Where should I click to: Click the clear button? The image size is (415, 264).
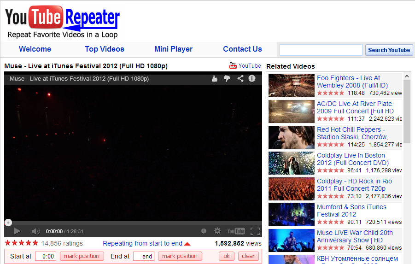tap(248, 256)
